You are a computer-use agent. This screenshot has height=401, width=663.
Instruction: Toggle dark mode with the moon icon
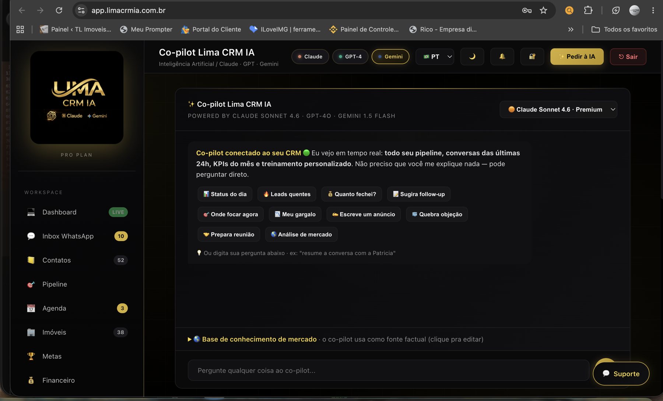click(472, 57)
